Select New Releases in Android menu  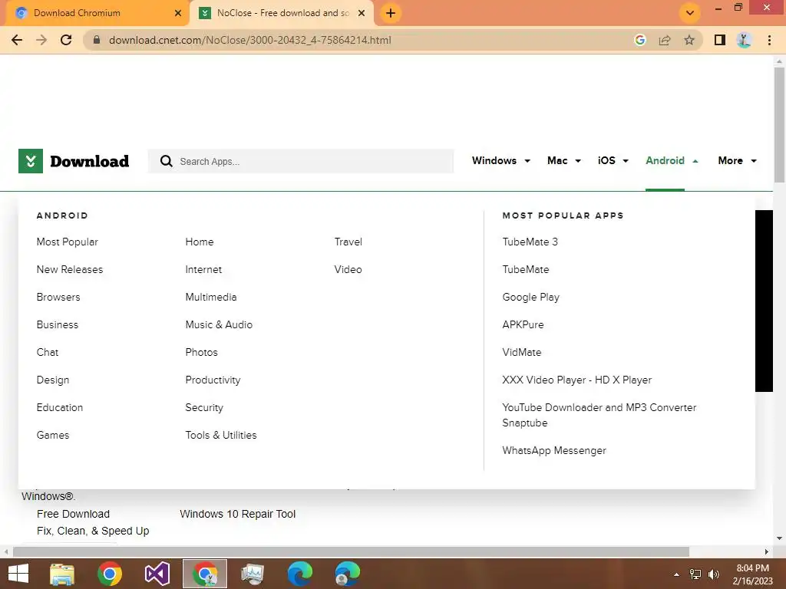point(70,269)
